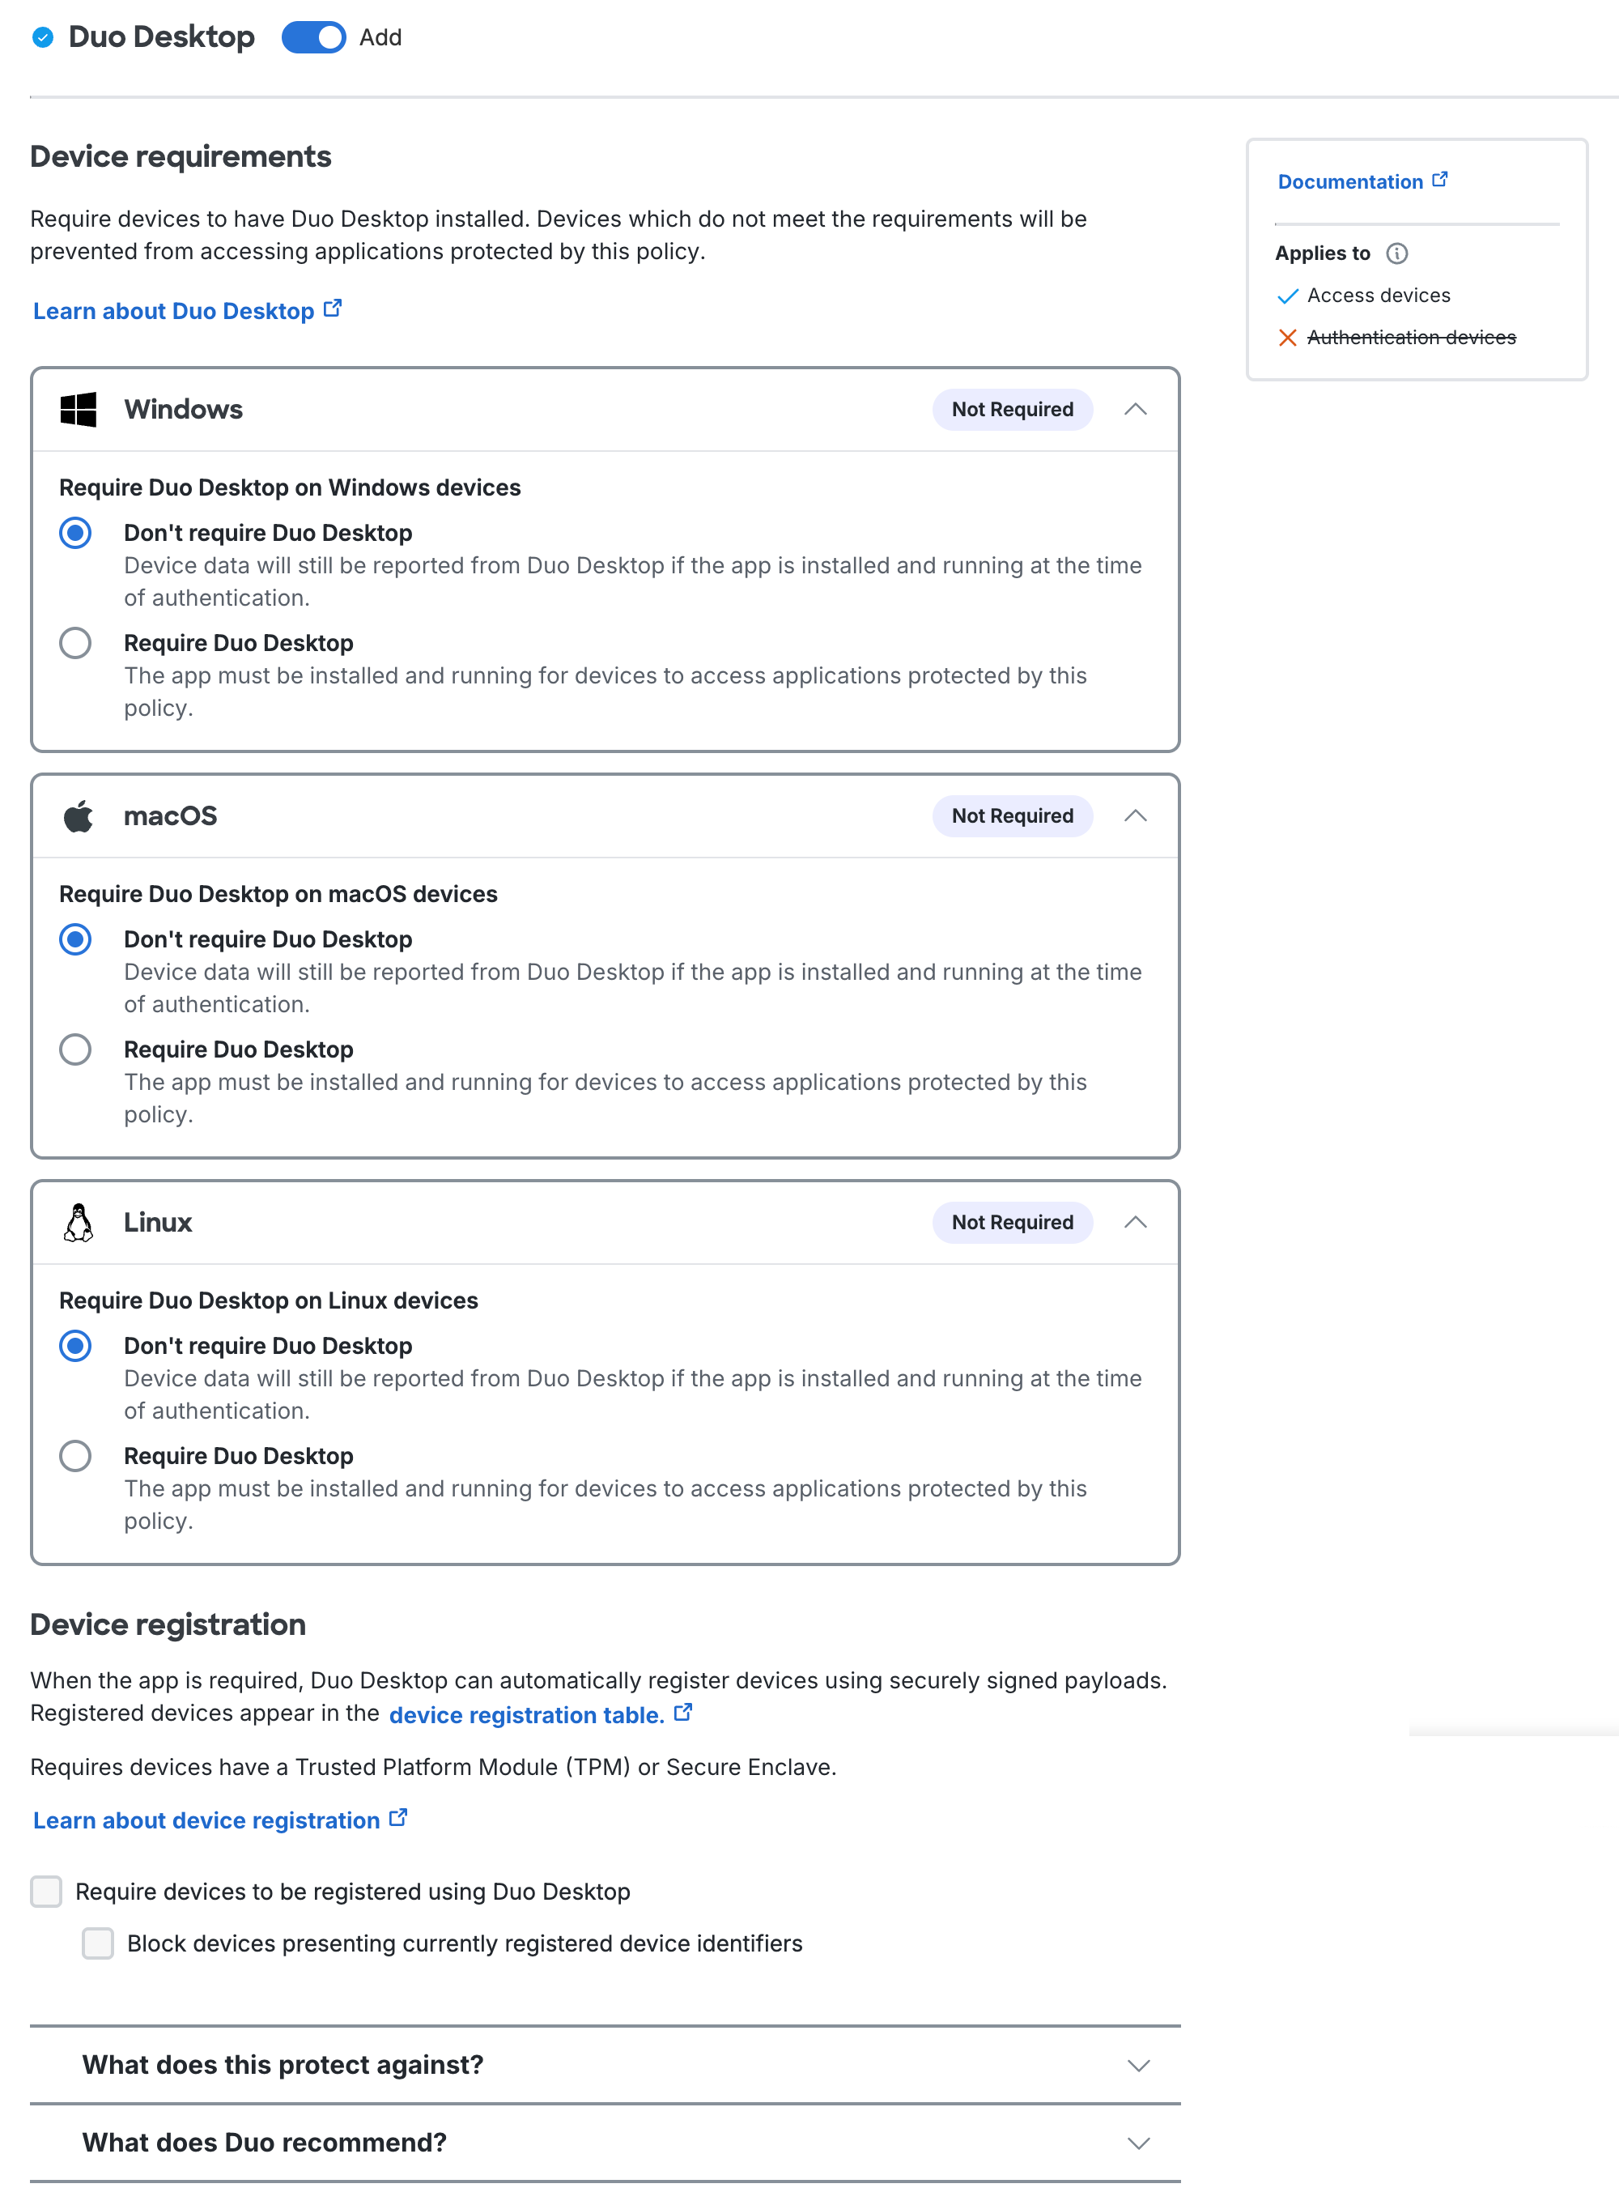Collapse the Windows section
The width and height of the screenshot is (1619, 2205).
point(1136,409)
